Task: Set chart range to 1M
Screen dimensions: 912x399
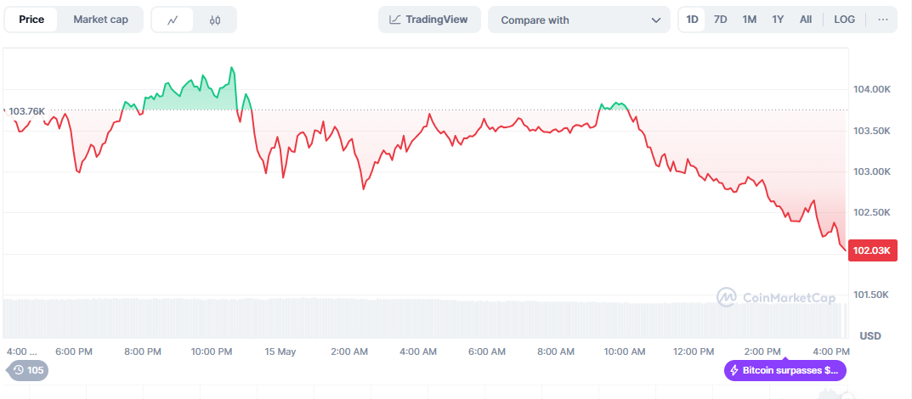Action: (749, 20)
